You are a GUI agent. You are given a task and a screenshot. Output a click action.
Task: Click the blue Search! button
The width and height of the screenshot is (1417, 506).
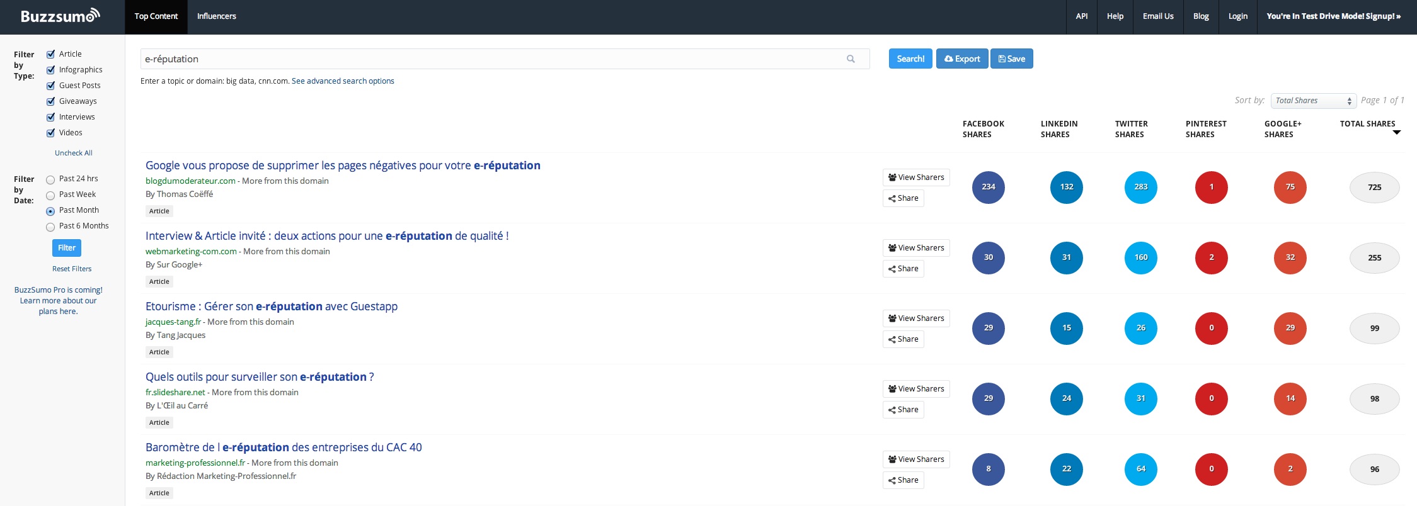pos(910,59)
